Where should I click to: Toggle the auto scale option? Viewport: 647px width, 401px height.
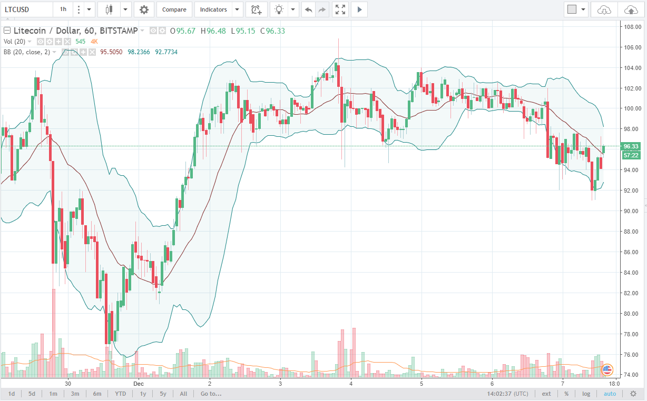[610, 394]
